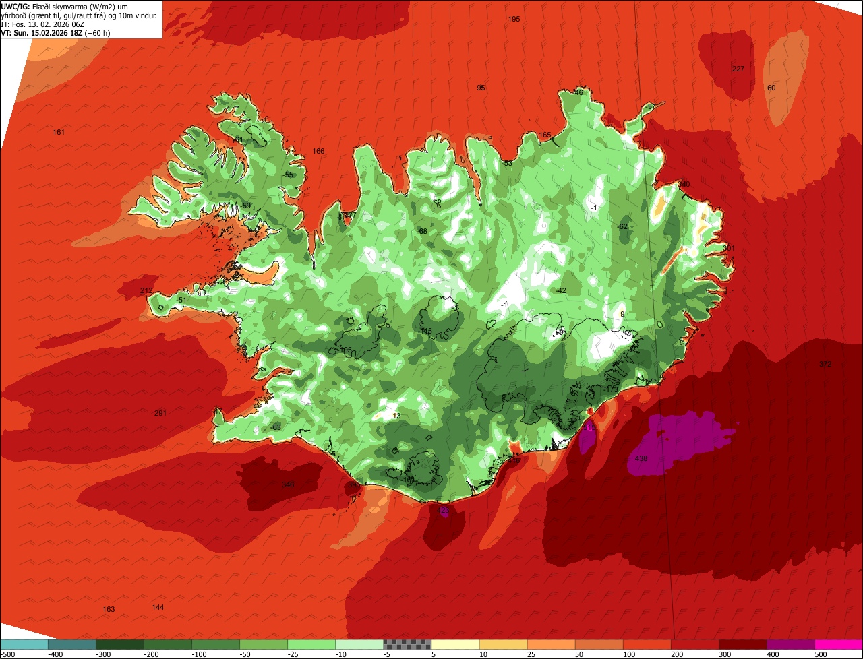Click the '346' value in the dark red patch
Screen dimensions: 863x659
[289, 484]
